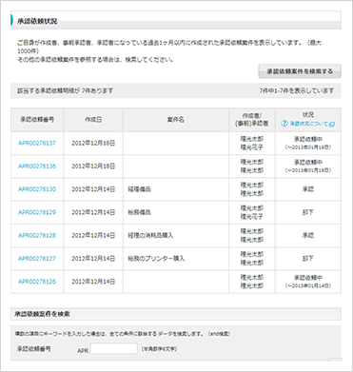The width and height of the screenshot is (353, 372).
Task: Select the 総務備品 case name cell
Action: tap(176, 212)
